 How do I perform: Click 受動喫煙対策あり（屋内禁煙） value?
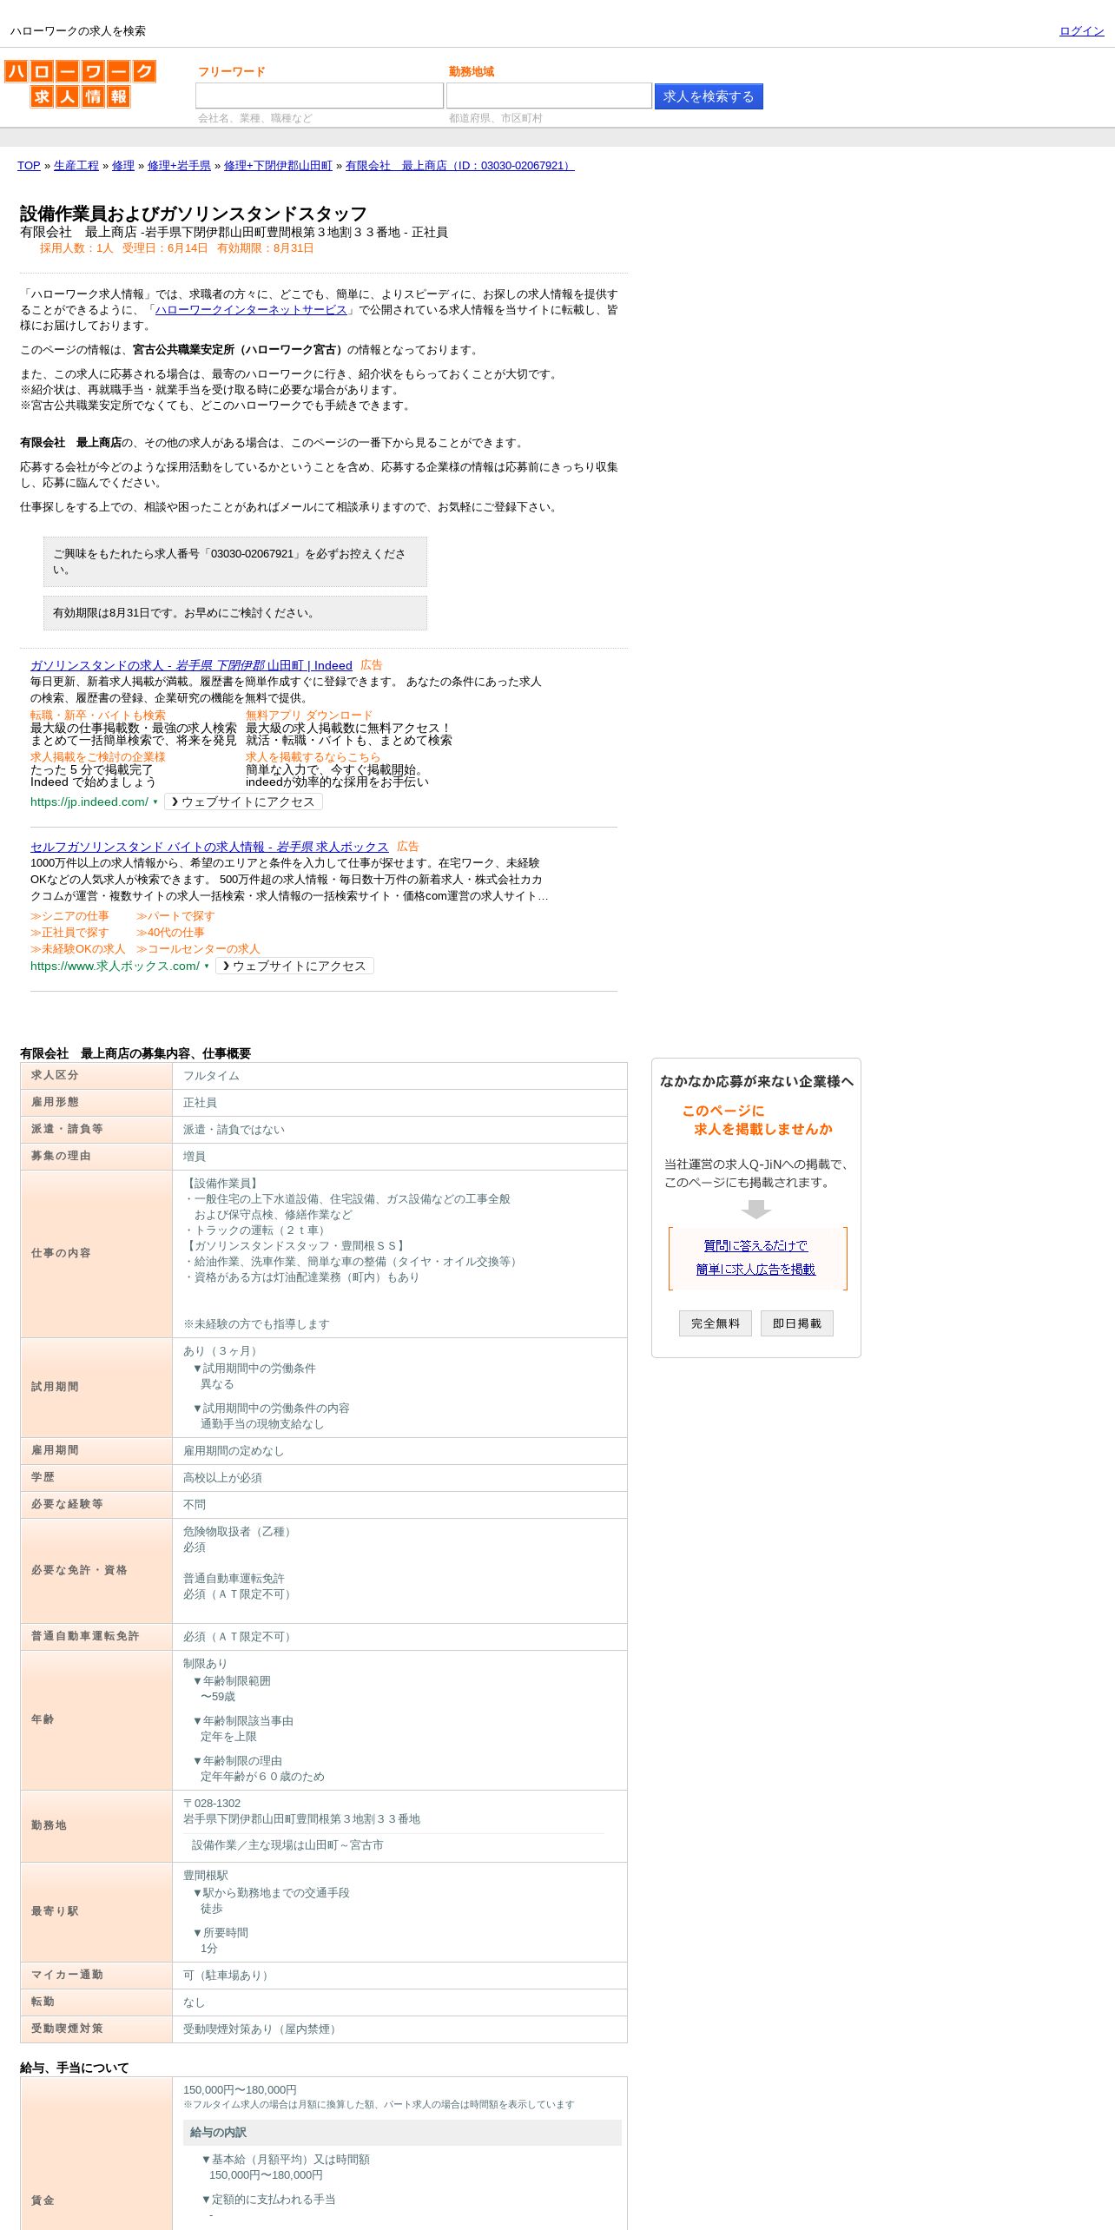[261, 2029]
